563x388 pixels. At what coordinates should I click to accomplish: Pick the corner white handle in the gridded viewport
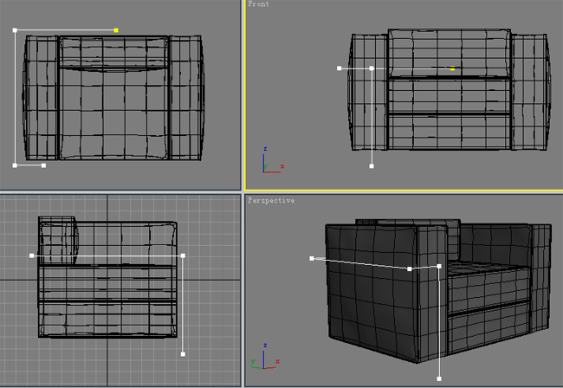pyautogui.click(x=183, y=255)
